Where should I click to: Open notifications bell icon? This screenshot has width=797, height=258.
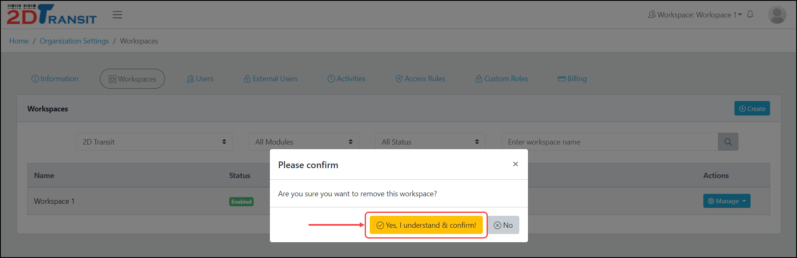[750, 14]
